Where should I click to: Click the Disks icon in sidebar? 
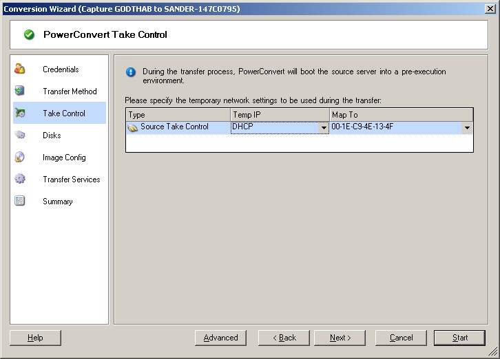(x=20, y=135)
